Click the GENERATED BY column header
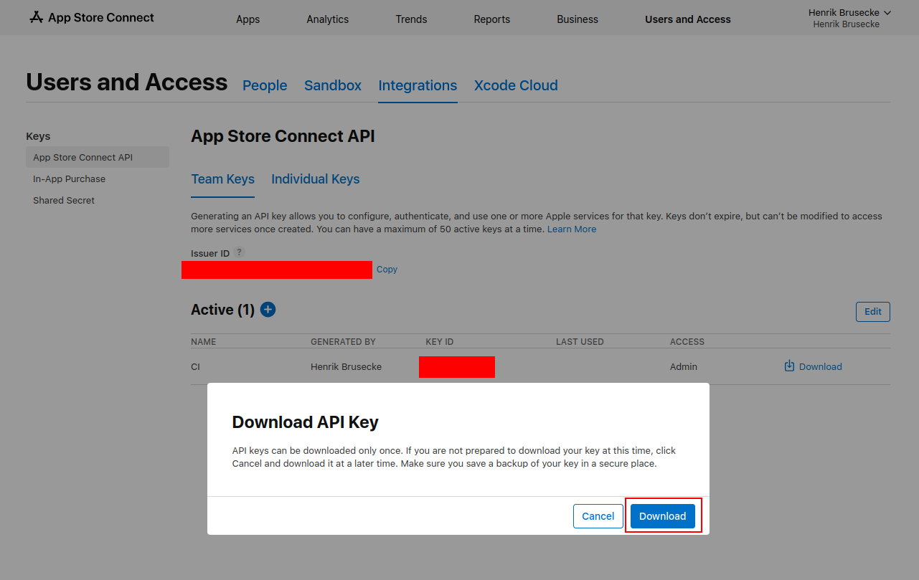 tap(343, 342)
